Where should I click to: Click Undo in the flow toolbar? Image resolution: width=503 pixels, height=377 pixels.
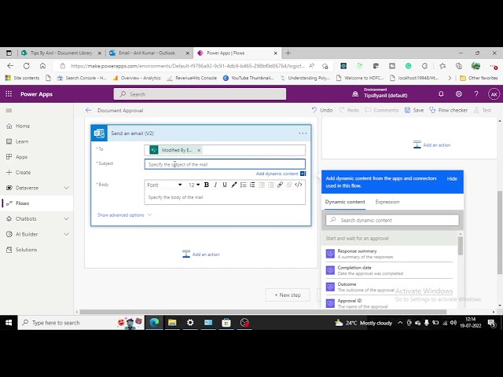(x=322, y=110)
